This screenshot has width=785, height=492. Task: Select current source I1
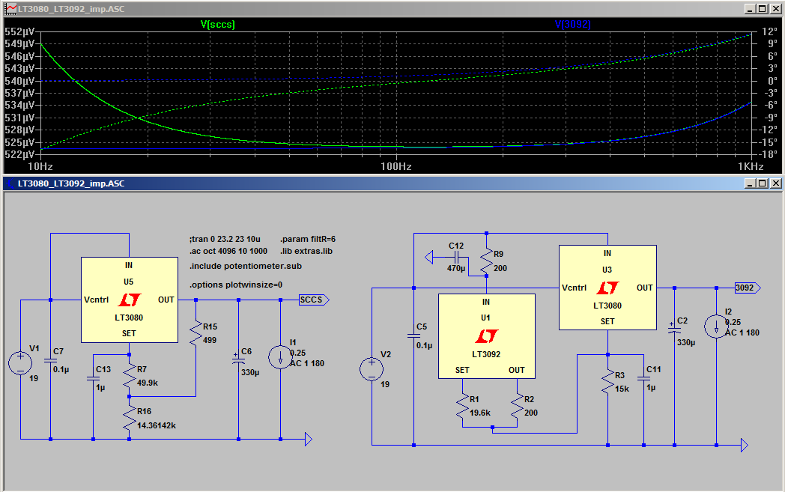(x=280, y=357)
